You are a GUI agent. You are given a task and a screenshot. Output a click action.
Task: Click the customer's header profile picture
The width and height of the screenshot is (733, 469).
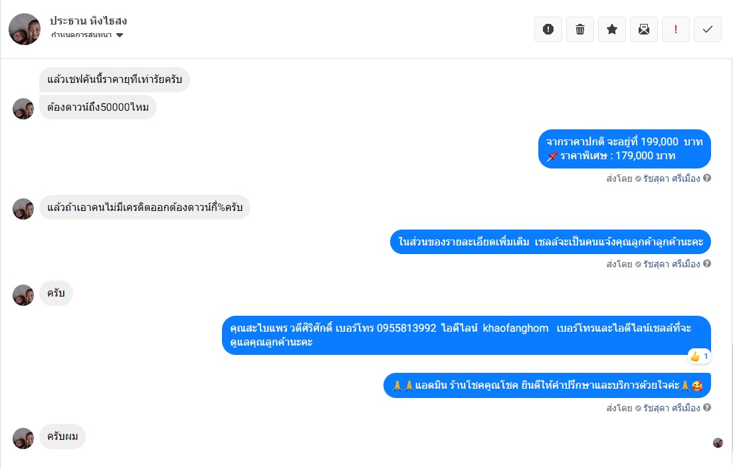25,29
